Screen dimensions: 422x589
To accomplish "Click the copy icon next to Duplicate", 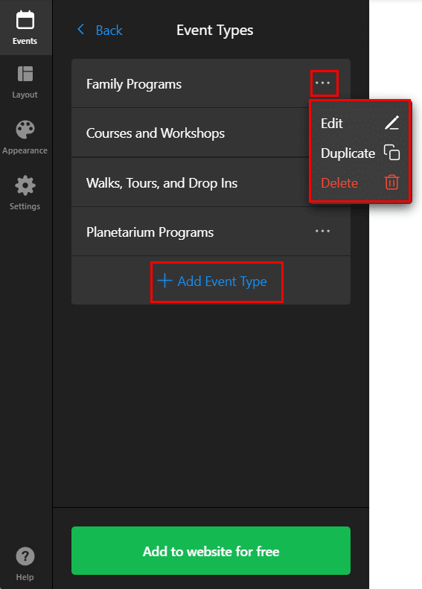I will click(x=391, y=153).
